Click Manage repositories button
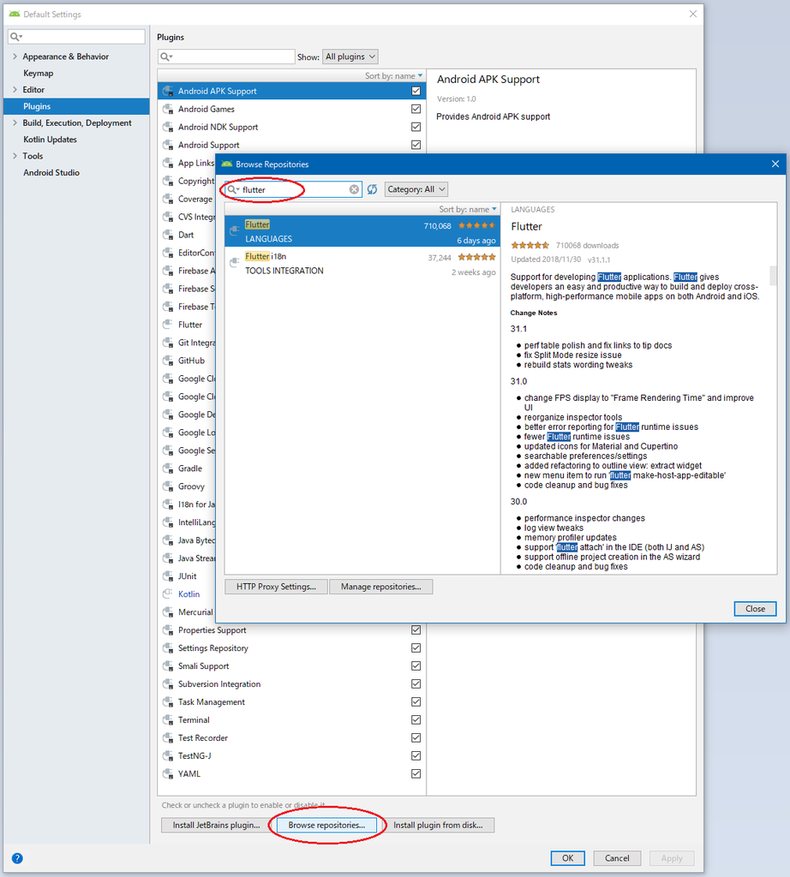This screenshot has height=877, width=790. click(x=381, y=587)
